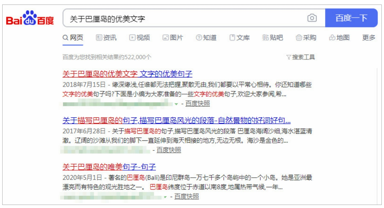Go to the 图片 tab
384x208 pixels.
tap(173, 38)
